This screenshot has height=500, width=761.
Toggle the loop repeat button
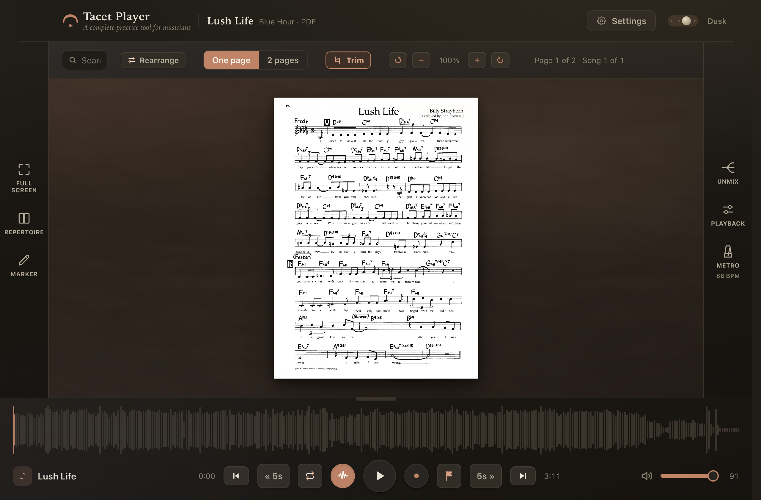coord(310,476)
